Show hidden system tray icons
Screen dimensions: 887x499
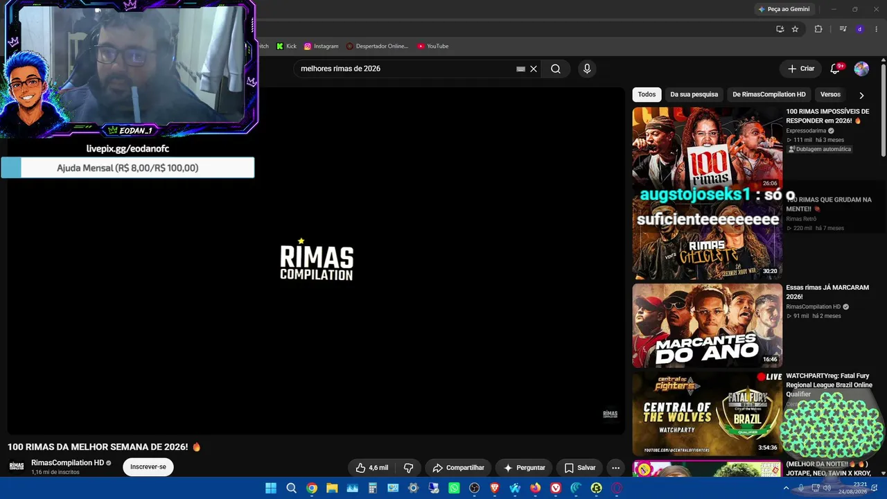click(x=787, y=488)
